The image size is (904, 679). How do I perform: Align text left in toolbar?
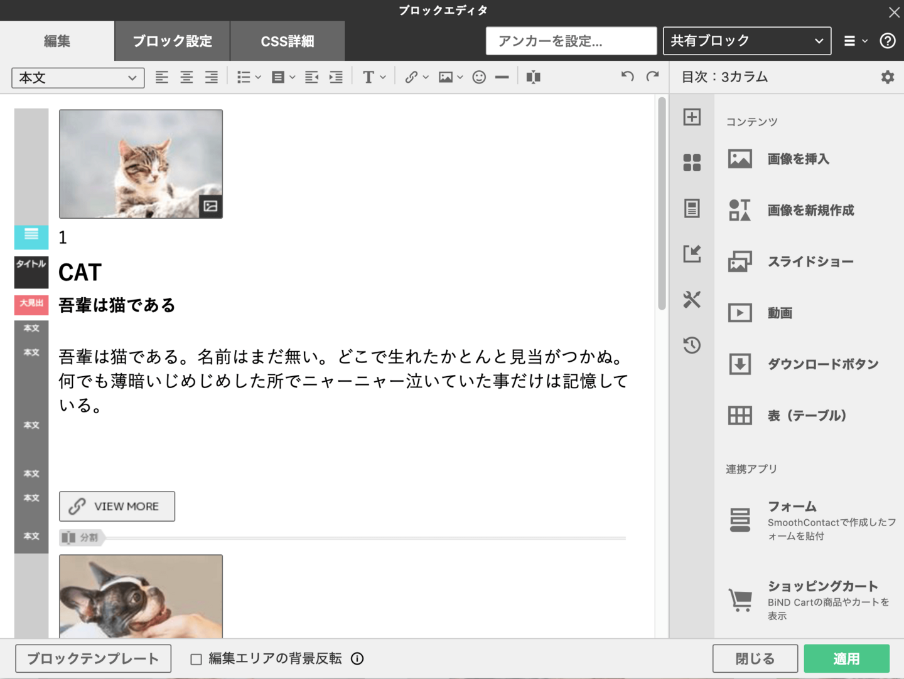(162, 77)
